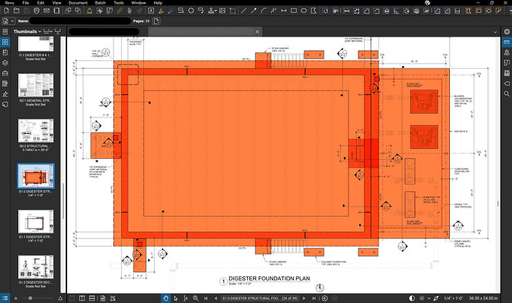This screenshot has height=303, width=512.
Task: Click the page setup icon beside Pages: 39
Action: [x=156, y=21]
